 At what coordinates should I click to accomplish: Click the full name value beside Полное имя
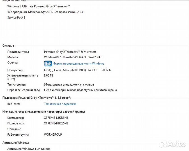[56, 123]
